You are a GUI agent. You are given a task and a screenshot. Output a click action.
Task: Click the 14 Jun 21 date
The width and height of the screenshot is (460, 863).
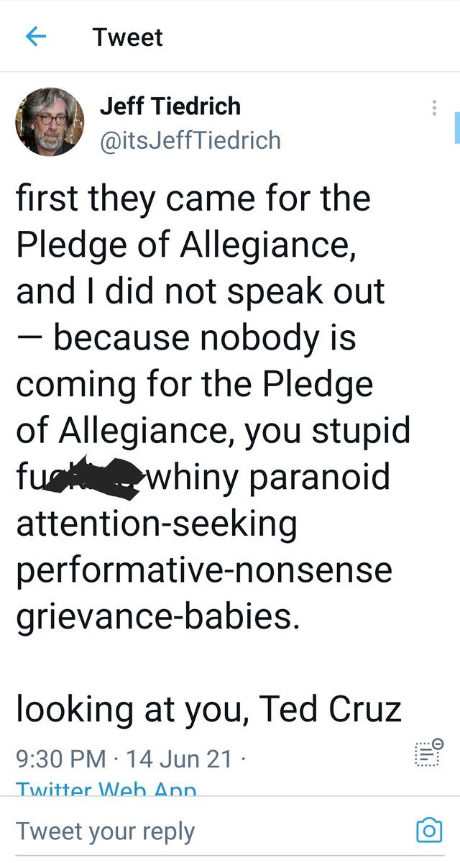(179, 758)
